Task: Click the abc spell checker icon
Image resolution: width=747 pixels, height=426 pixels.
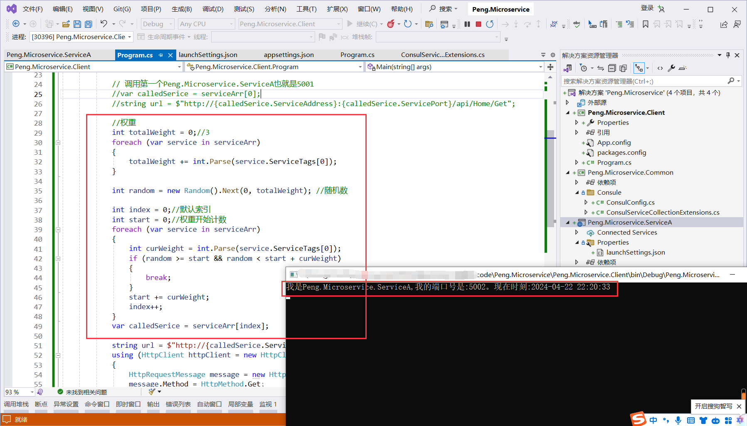Action: 577,24
